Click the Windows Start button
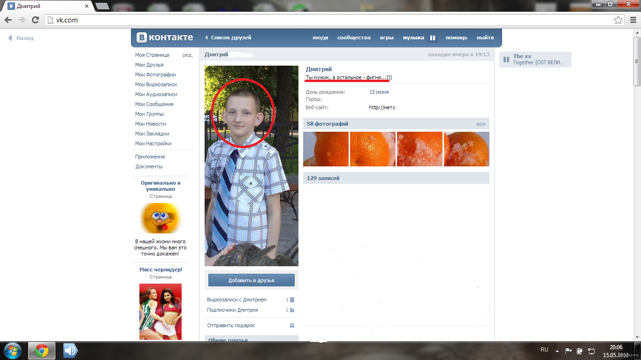 (12, 351)
